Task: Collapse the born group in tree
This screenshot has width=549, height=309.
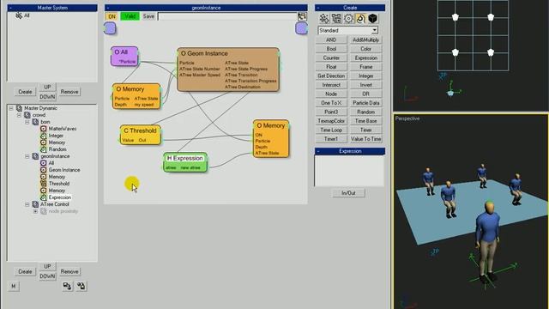Action: (x=27, y=122)
